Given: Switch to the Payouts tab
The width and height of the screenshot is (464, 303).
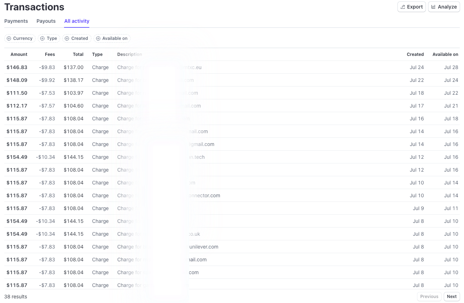Looking at the screenshot, I should [46, 21].
